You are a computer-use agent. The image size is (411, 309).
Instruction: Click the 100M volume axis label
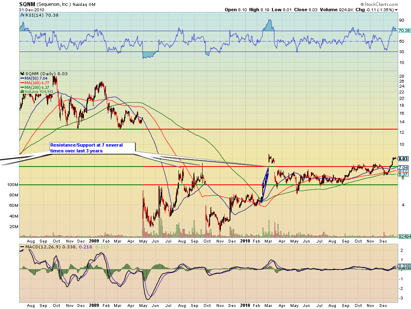(x=13, y=185)
